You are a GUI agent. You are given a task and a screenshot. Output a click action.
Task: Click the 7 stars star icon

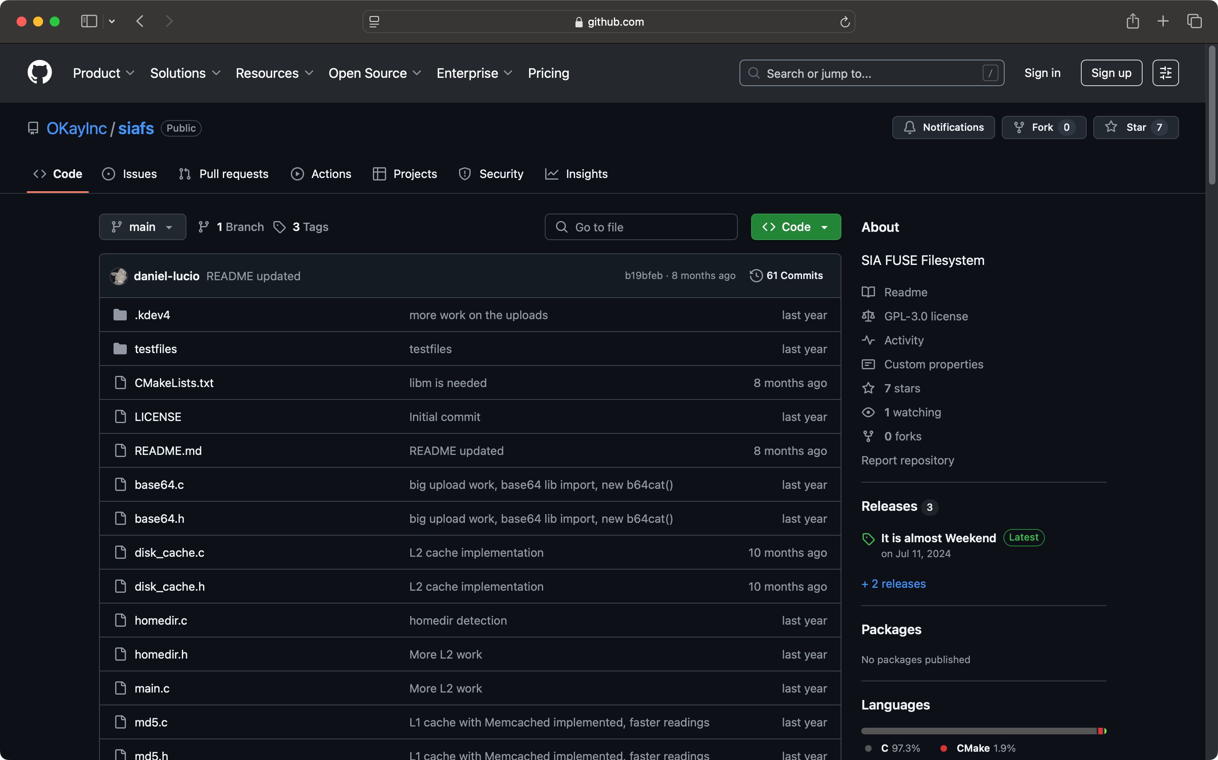click(868, 388)
